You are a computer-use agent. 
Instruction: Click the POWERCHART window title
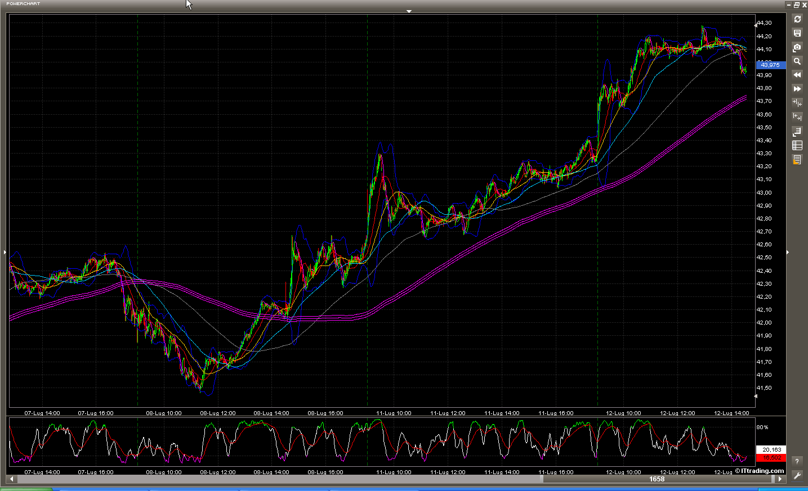[23, 4]
